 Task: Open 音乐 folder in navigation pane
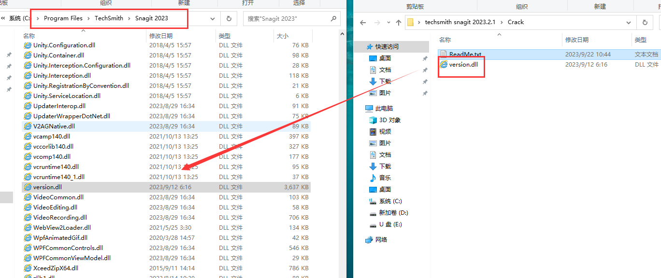click(x=385, y=178)
